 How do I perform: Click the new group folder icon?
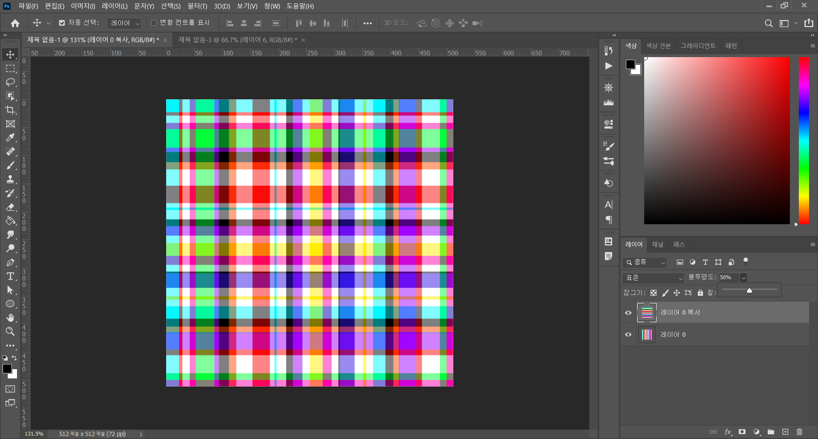pyautogui.click(x=771, y=432)
